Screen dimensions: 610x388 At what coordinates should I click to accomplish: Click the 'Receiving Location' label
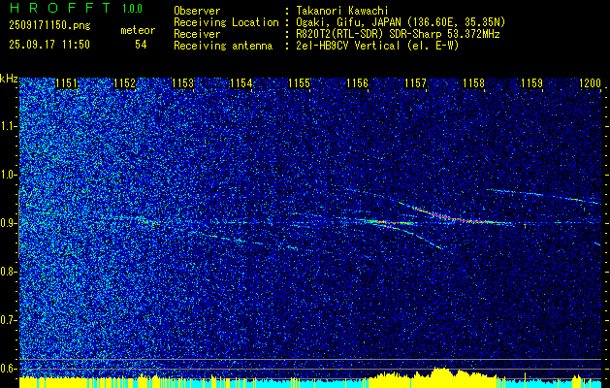coord(226,22)
